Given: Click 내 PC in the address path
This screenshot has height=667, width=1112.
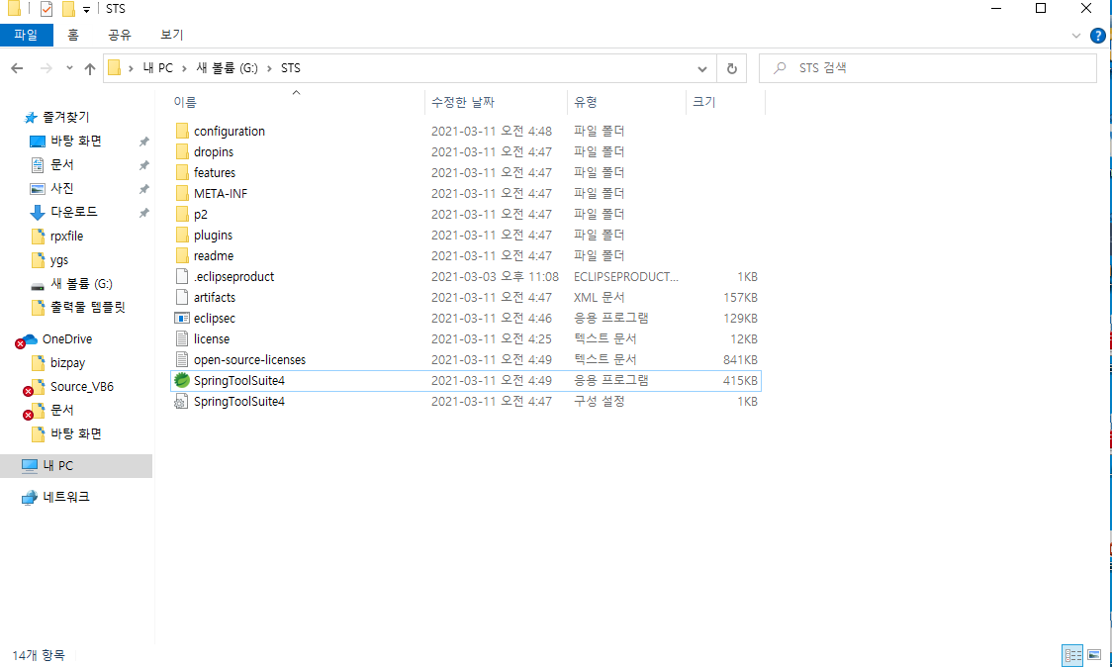Looking at the screenshot, I should tap(157, 68).
